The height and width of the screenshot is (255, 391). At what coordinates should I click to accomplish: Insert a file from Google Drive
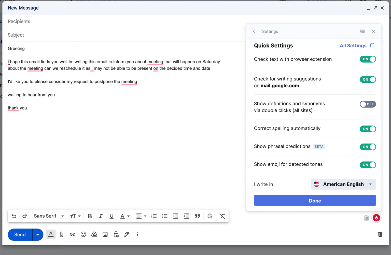[94, 234]
